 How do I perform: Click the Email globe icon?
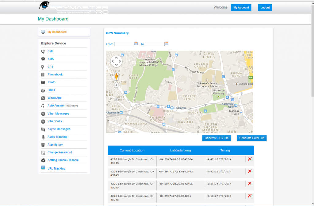click(43, 90)
